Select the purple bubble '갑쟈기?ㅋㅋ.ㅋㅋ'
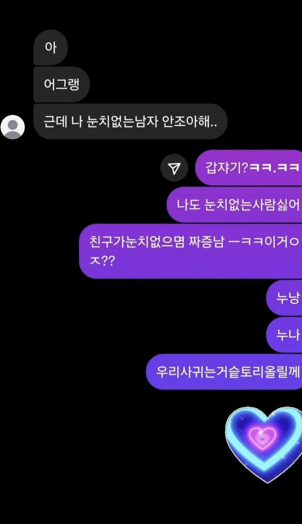302x524 pixels. (x=249, y=168)
